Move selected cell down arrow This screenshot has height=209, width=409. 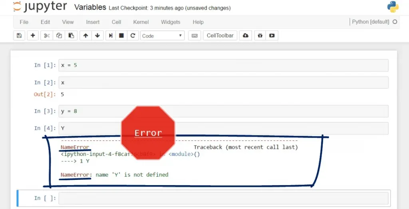tap(97, 35)
